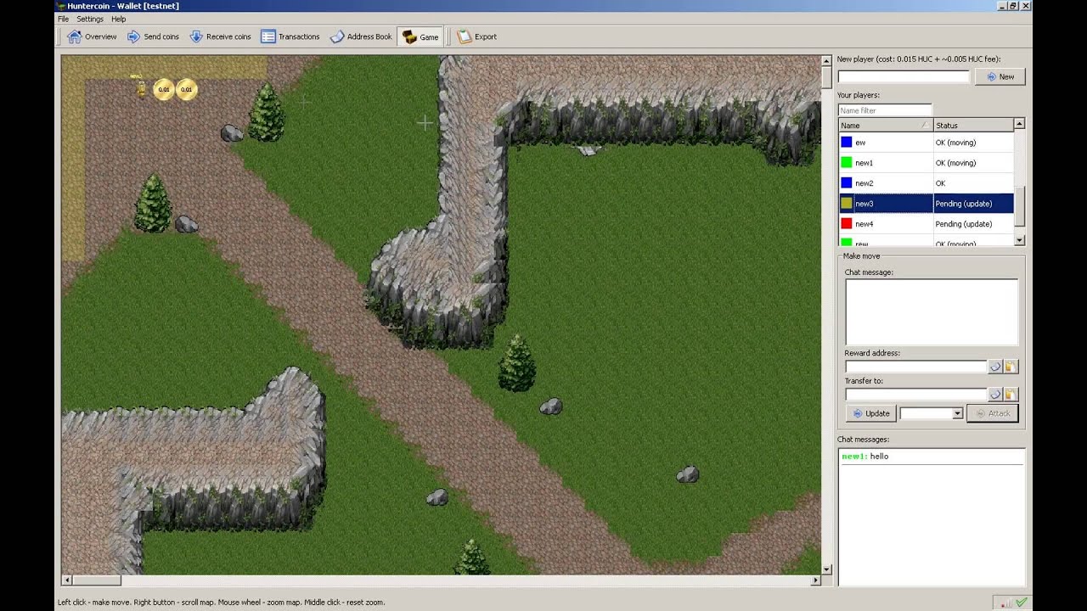Click network connection bars in status bar
The height and width of the screenshot is (611, 1087).
1007,603
